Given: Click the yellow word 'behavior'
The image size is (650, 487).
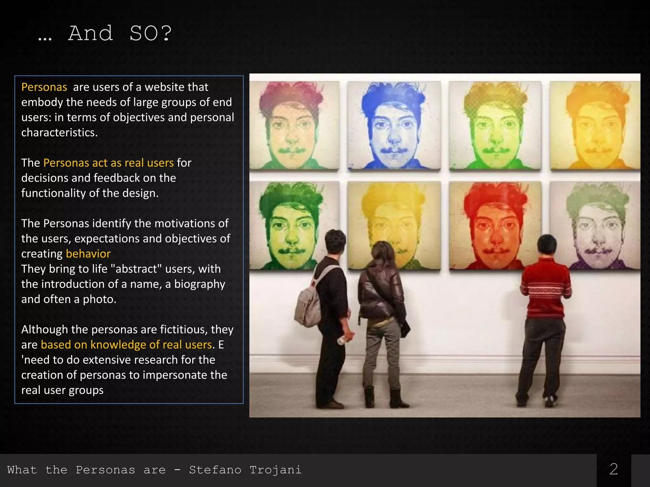Looking at the screenshot, I should tap(88, 254).
